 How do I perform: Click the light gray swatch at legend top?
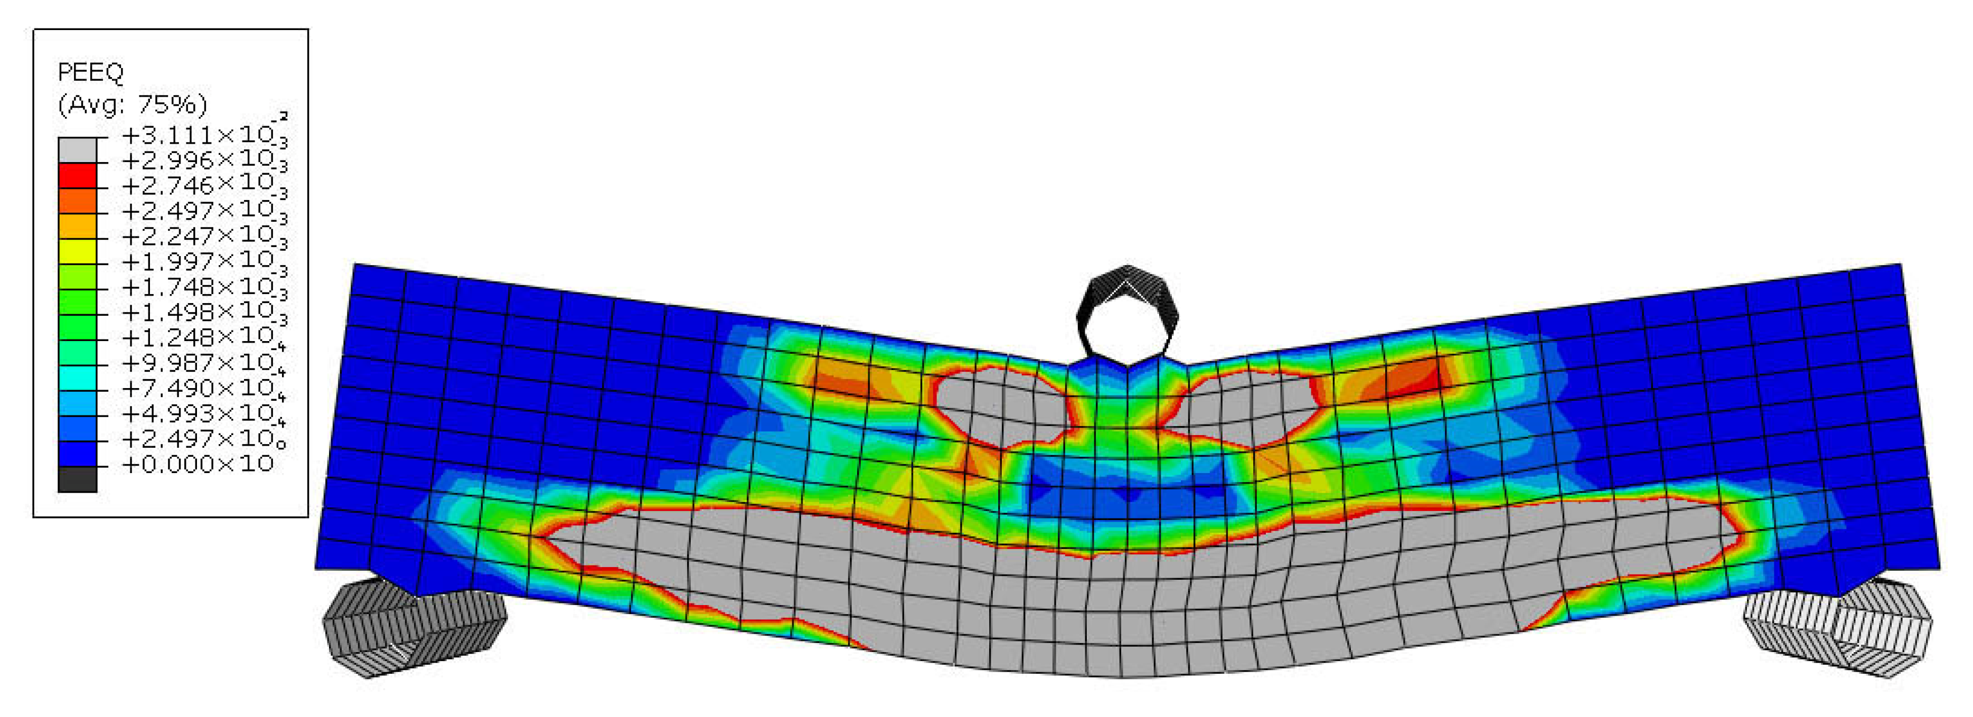coord(77,150)
